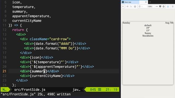Screen dimensions: 175x98
Task: Click the 19° temperature on the card
Action: tap(148, 28)
